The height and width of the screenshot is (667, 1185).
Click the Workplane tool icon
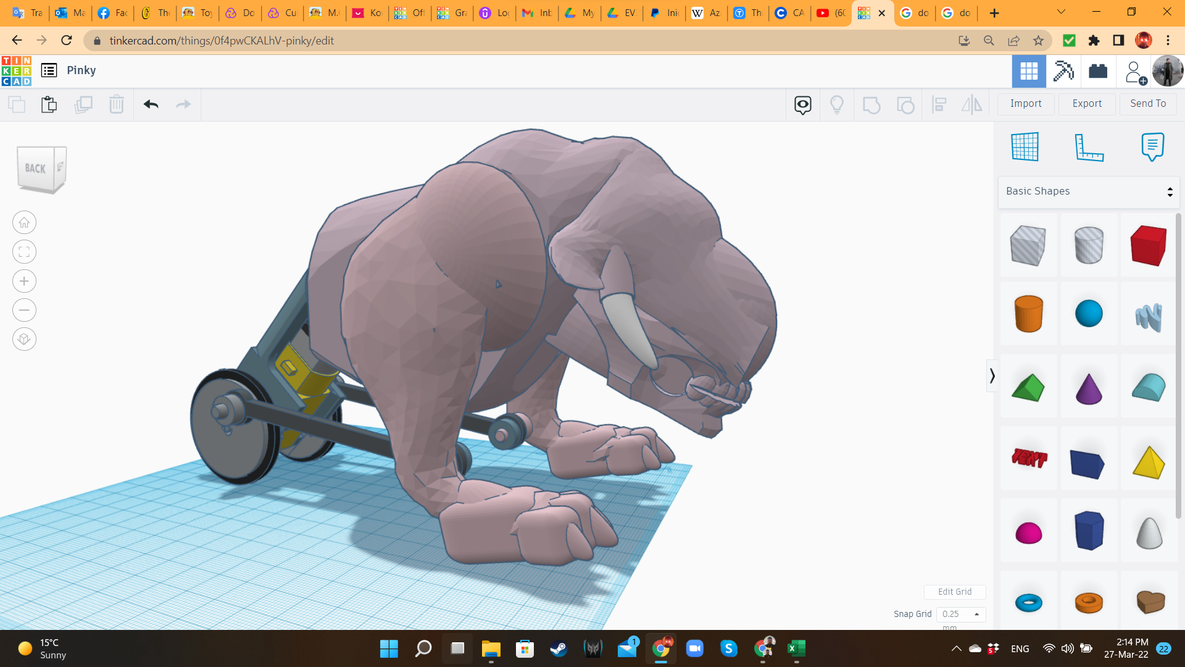tap(1025, 147)
